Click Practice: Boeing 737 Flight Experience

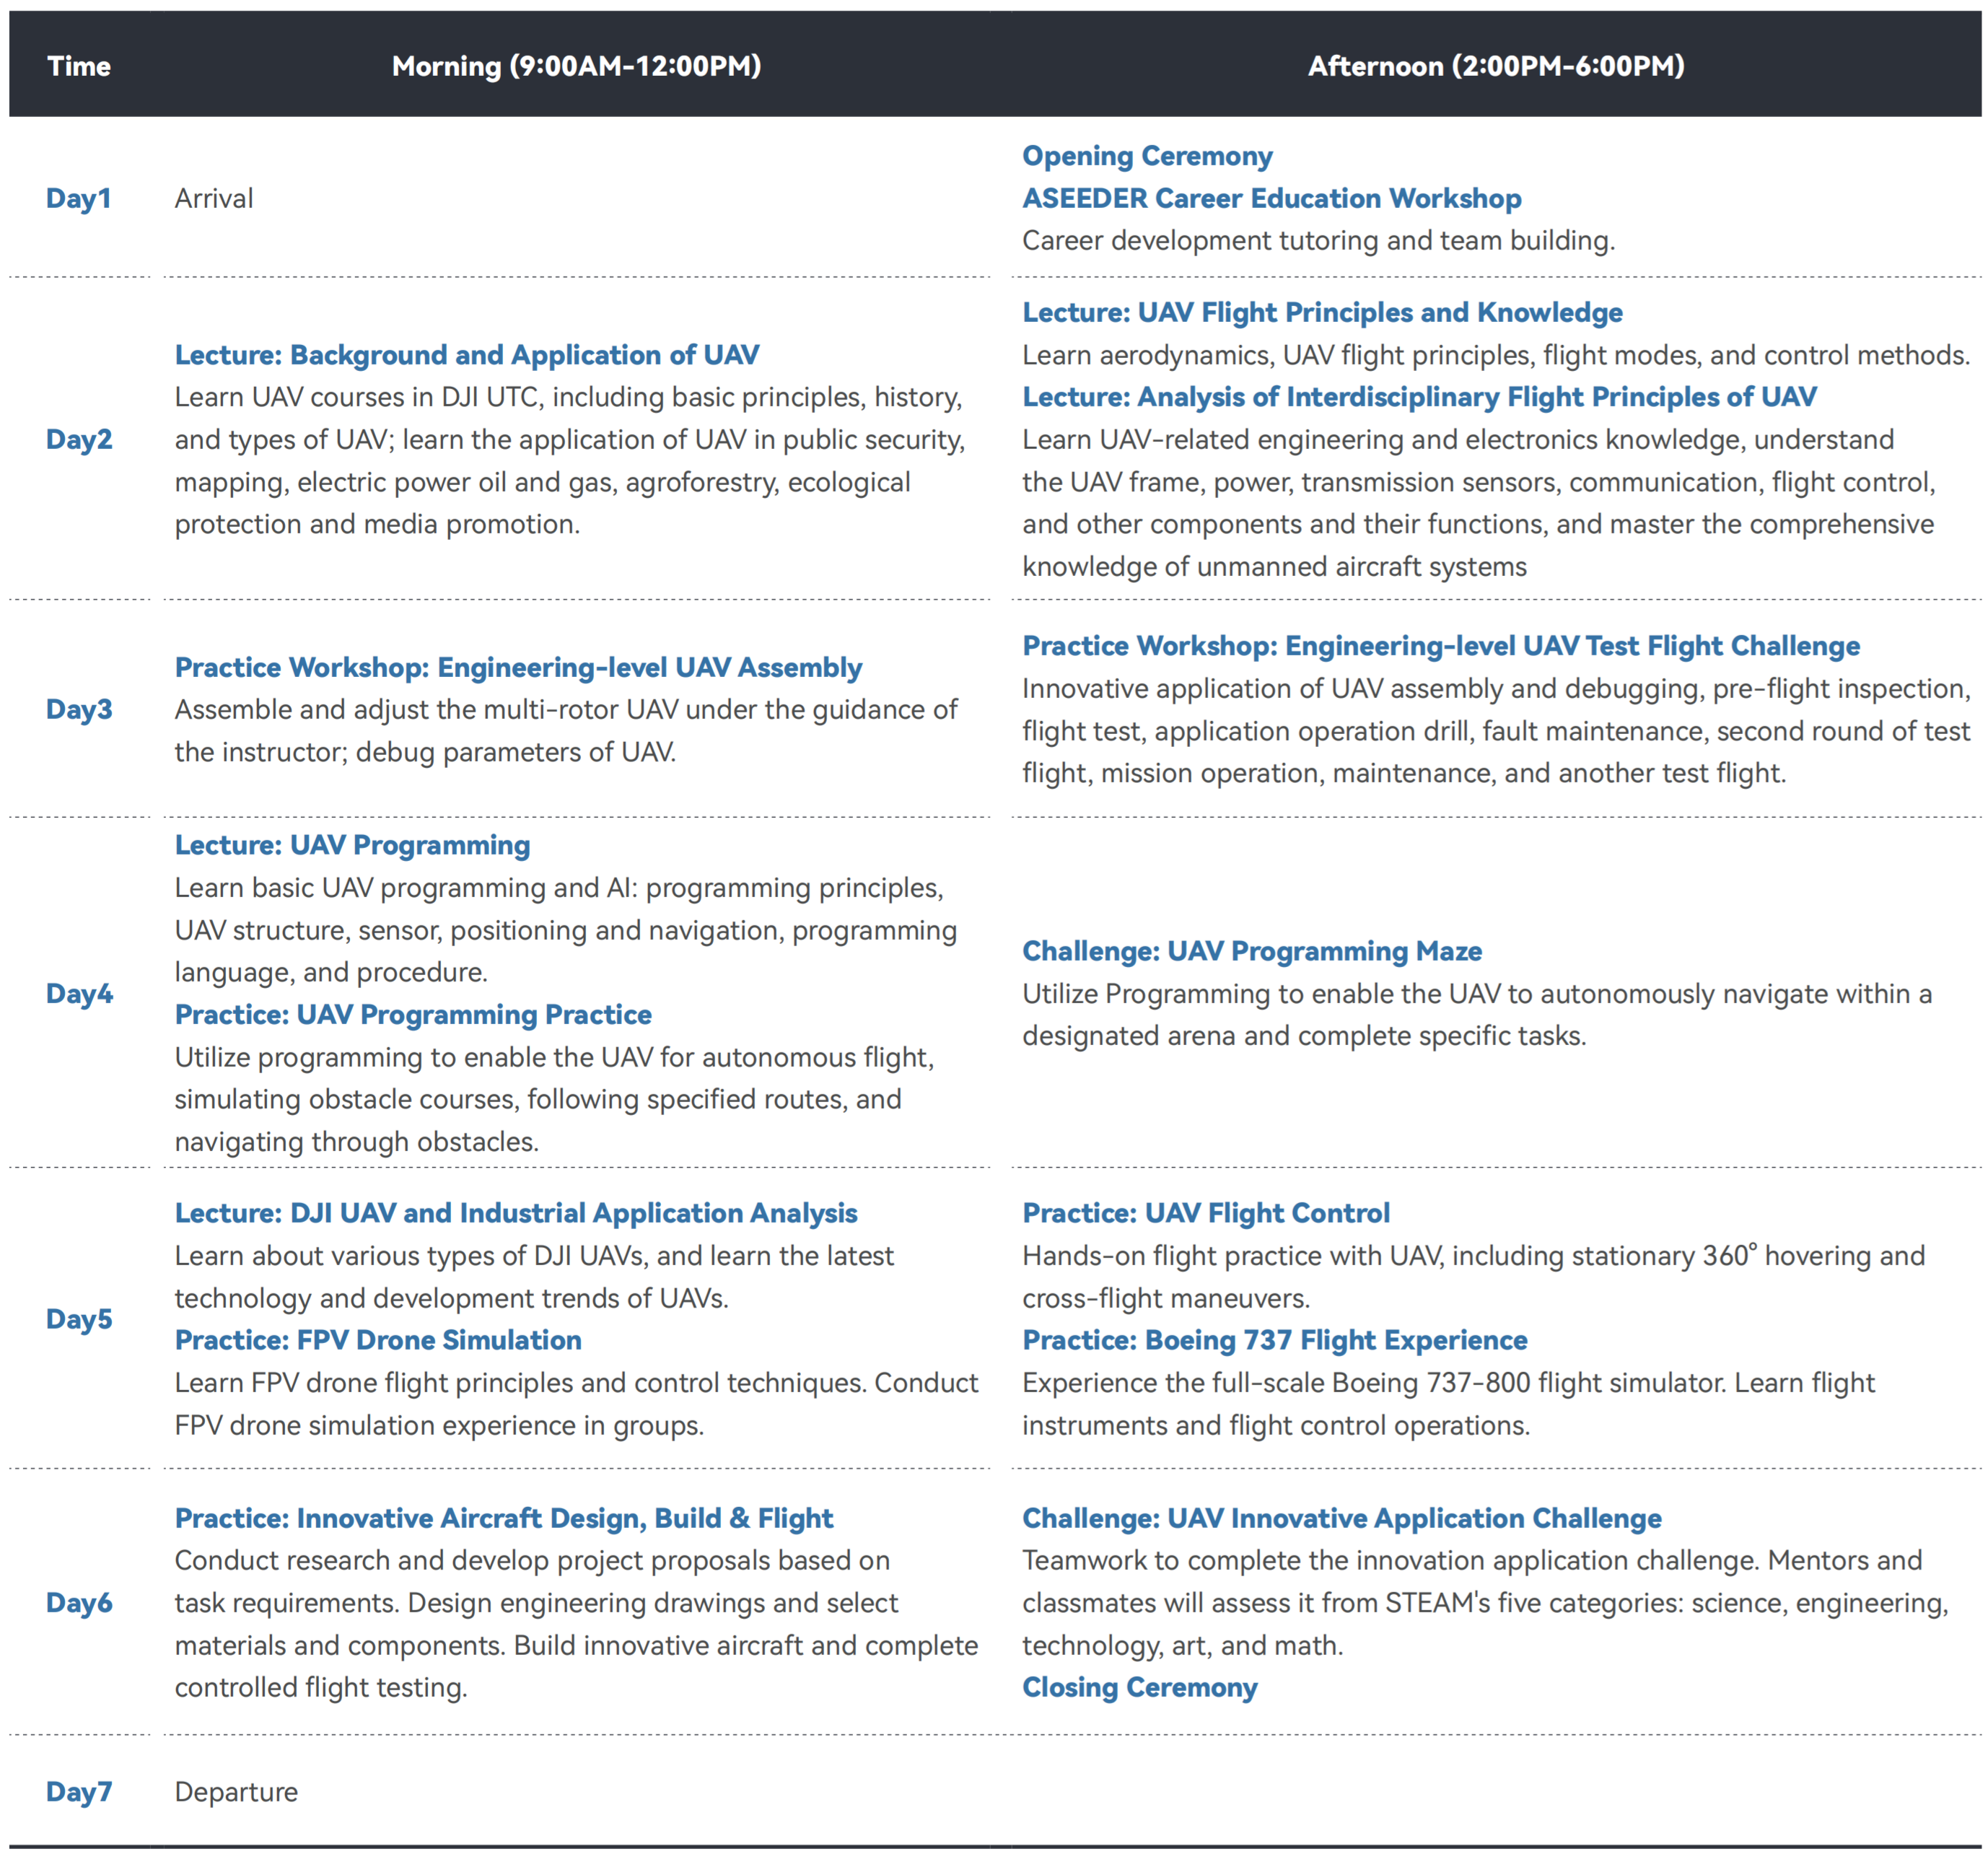point(1274,1340)
